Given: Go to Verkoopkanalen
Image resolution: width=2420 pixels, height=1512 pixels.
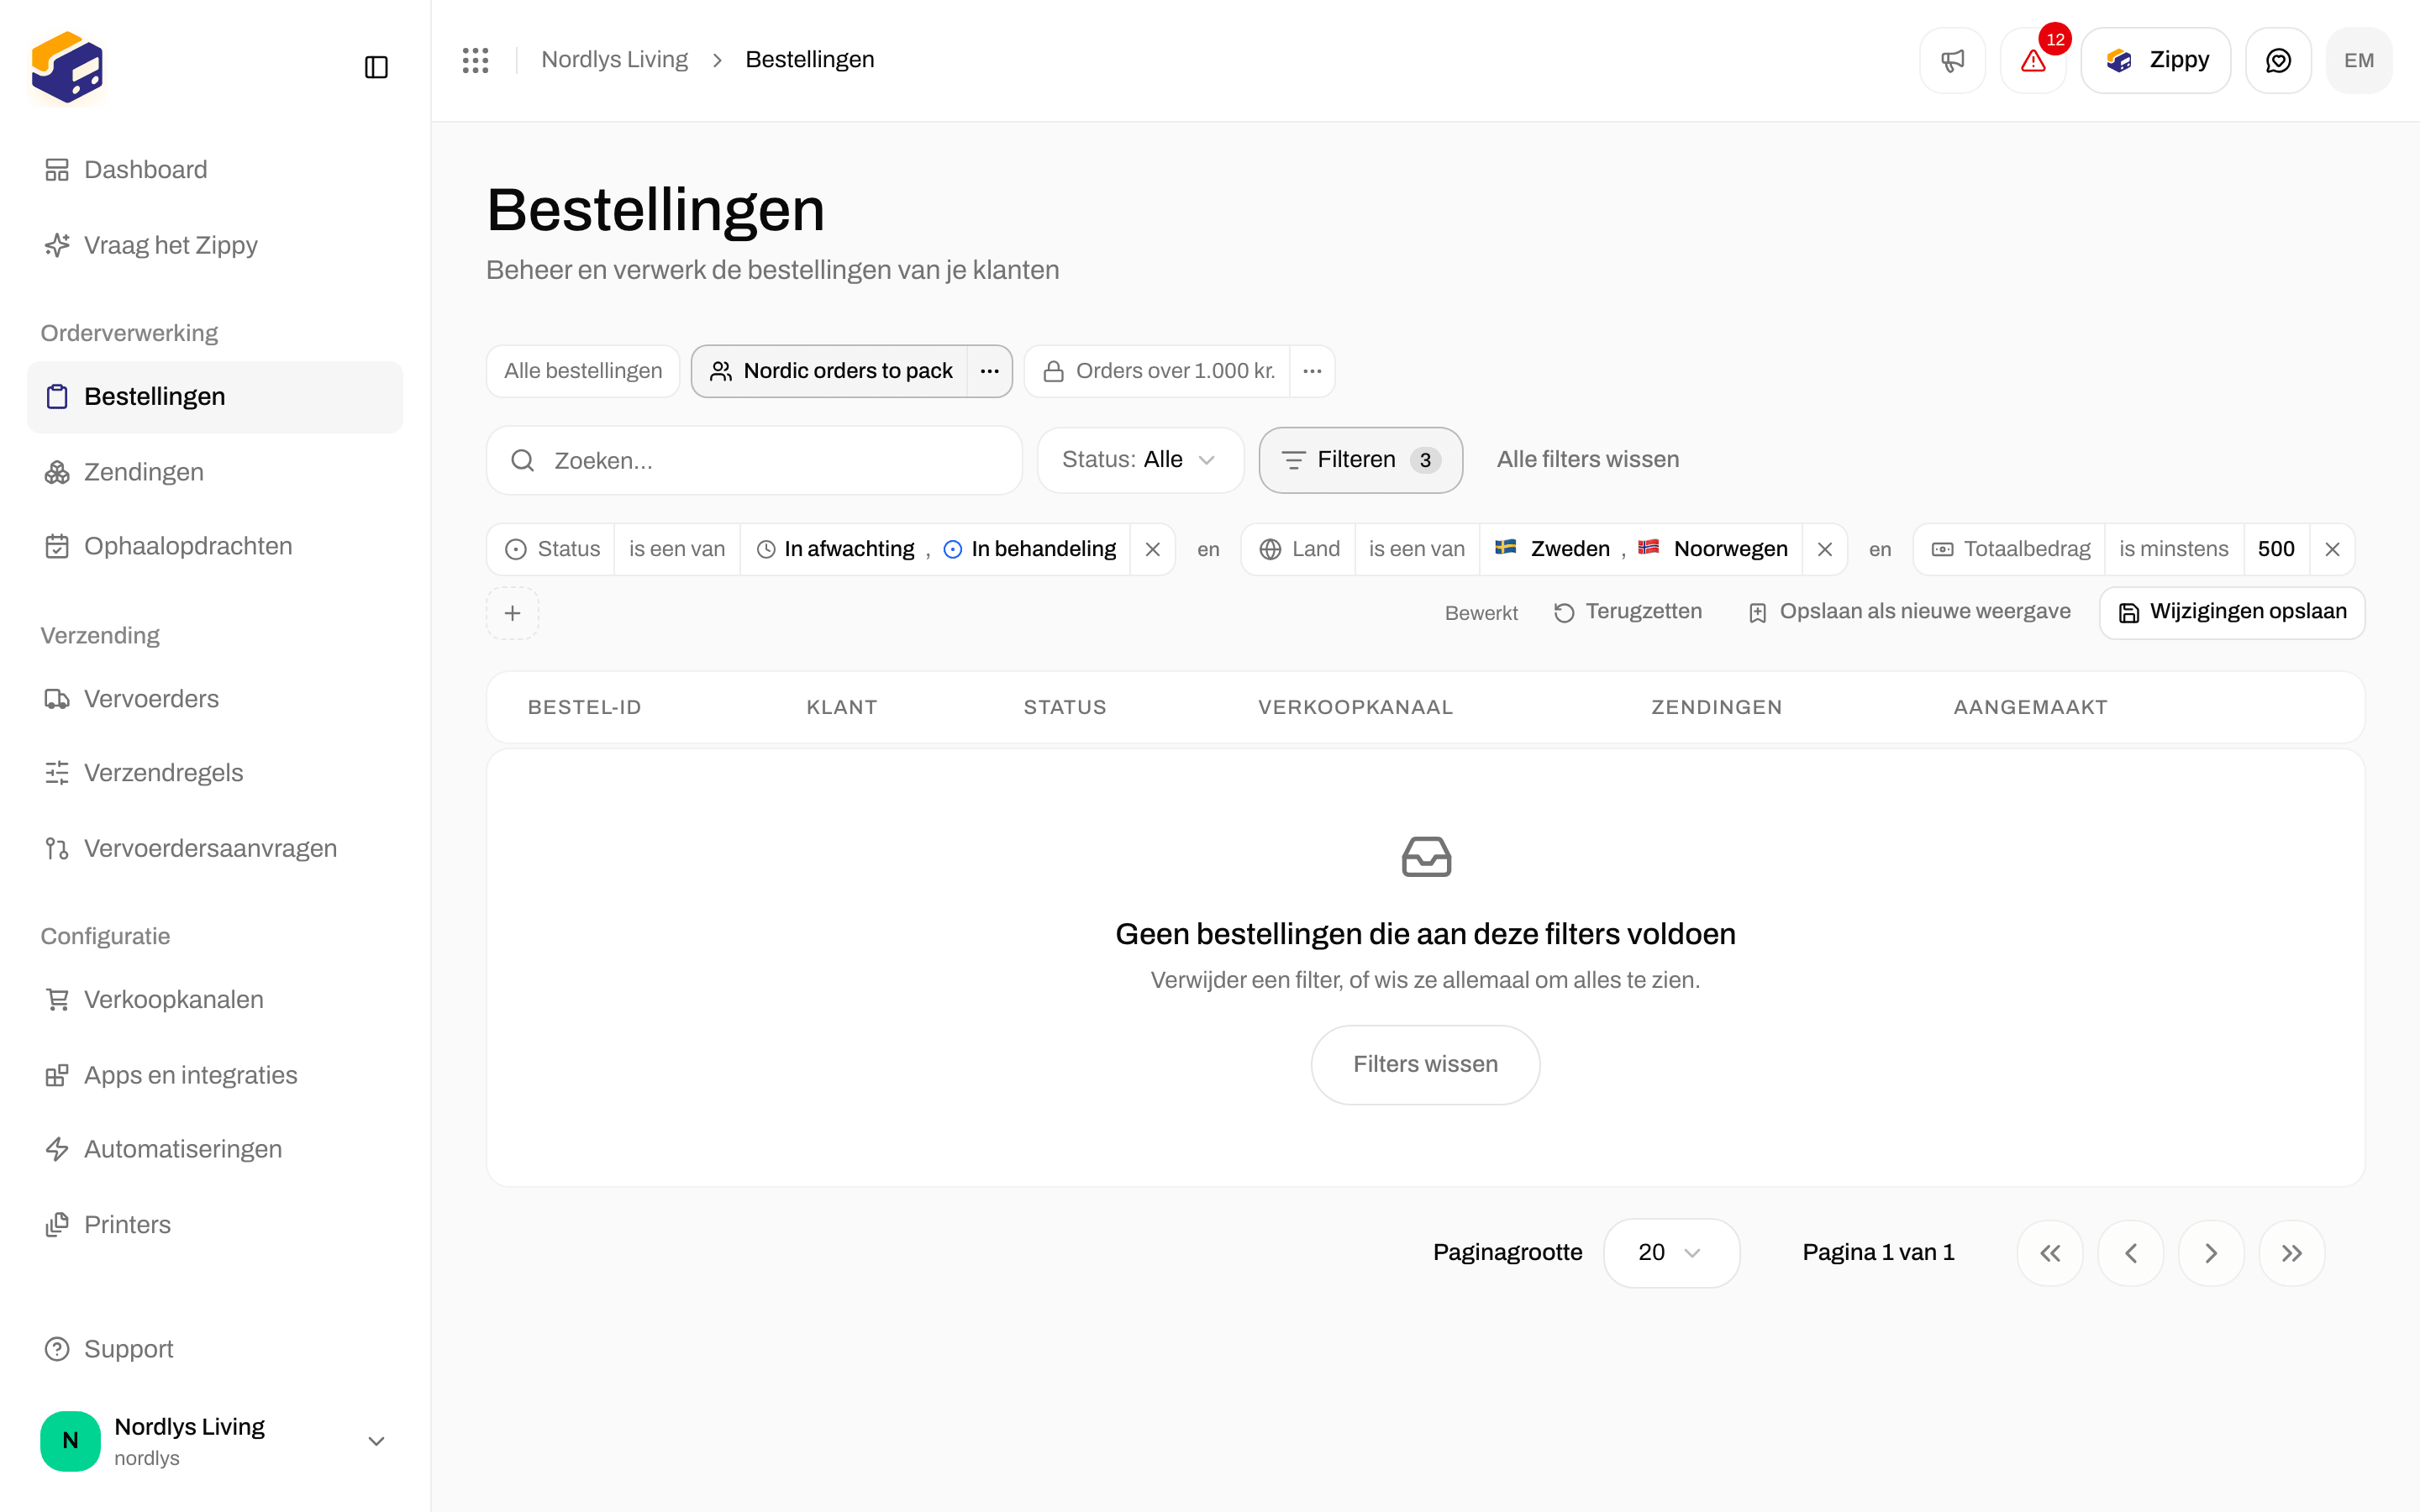Looking at the screenshot, I should (x=215, y=1000).
